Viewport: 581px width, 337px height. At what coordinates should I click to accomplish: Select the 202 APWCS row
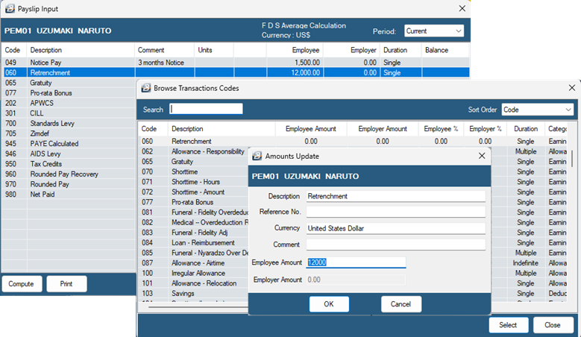tap(69, 103)
